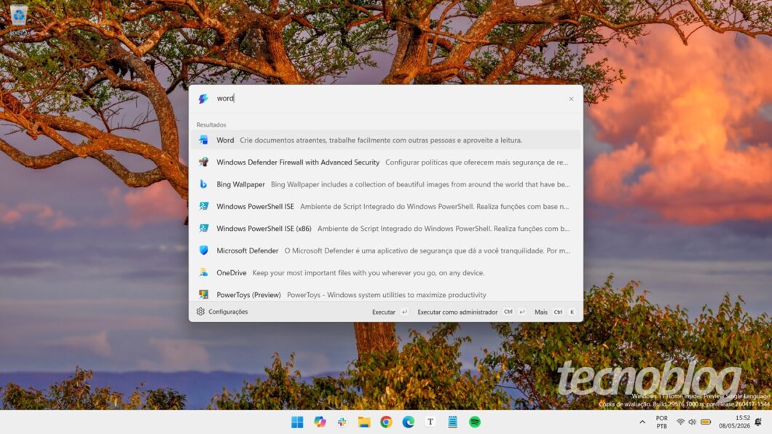Click 'PowerToys - Windows system utilities' description
This screenshot has height=434, width=772.
[x=387, y=295]
